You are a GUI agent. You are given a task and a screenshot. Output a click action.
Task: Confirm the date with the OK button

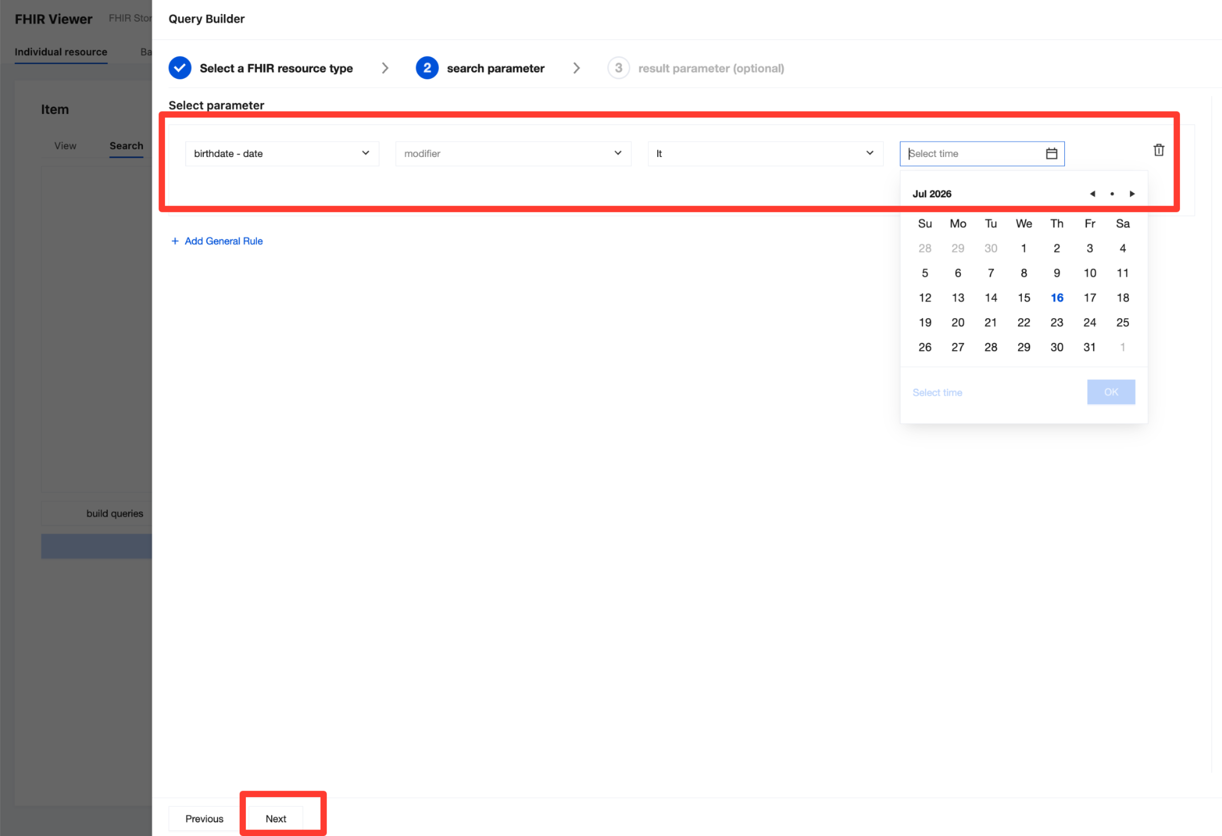pos(1111,392)
